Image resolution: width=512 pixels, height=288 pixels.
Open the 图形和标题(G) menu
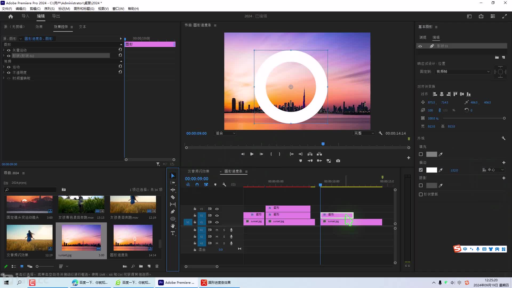coord(84,9)
